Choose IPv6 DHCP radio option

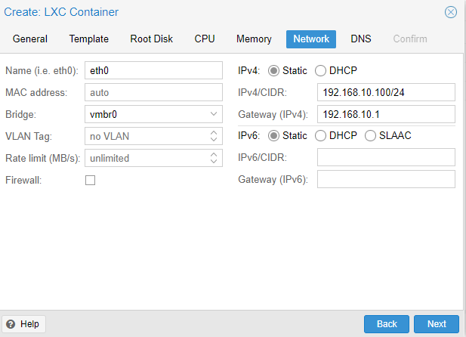pos(320,136)
